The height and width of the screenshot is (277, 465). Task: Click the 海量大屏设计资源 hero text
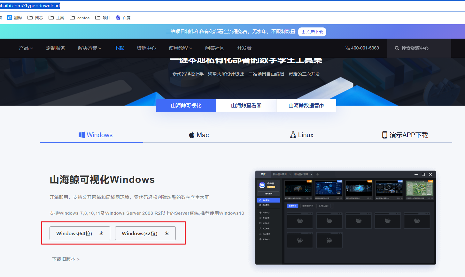pos(226,74)
